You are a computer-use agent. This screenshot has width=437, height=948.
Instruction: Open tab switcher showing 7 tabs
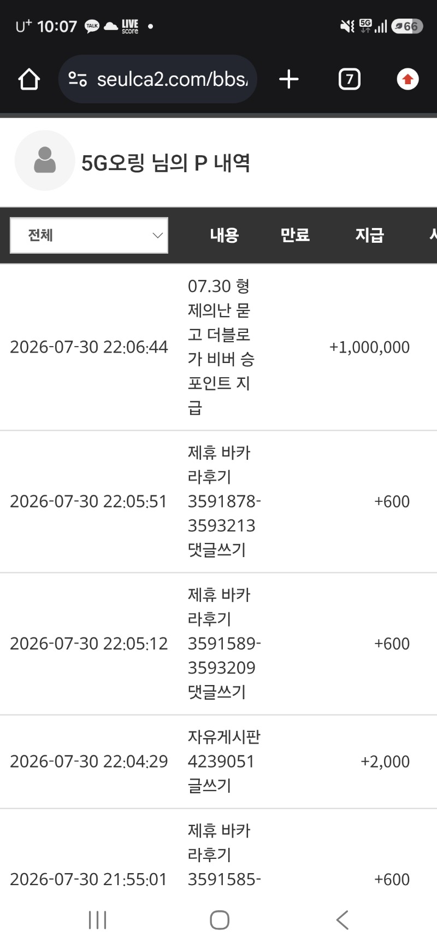(x=350, y=79)
